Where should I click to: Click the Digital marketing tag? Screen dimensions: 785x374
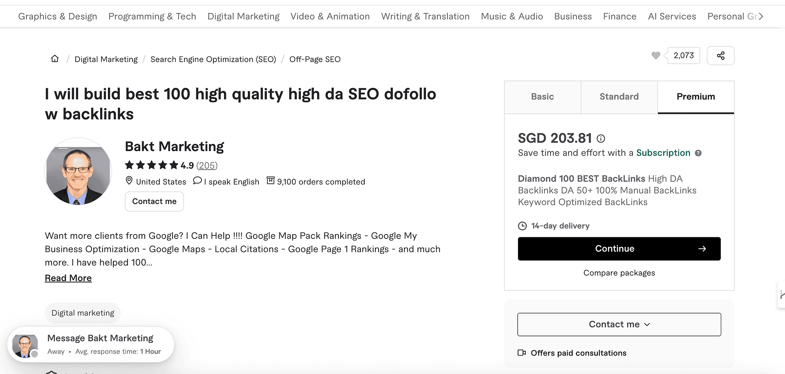(x=83, y=313)
